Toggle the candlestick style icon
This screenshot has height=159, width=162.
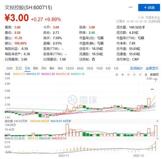pyautogui.click(x=146, y=75)
